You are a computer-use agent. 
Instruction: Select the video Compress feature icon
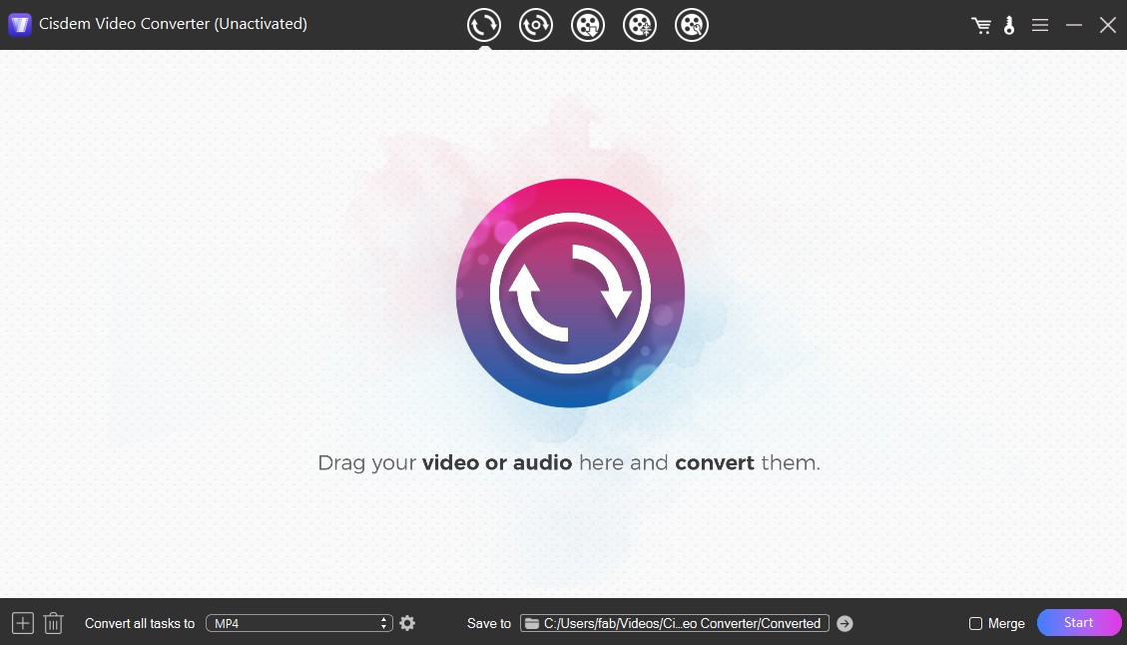point(640,25)
